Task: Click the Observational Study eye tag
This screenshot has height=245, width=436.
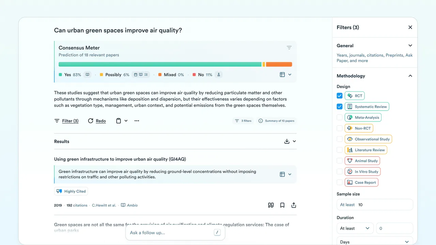Action: 369,139
